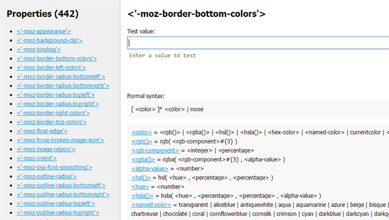This screenshot has height=220, width=389.
Task: Open the <hsla()> syntax link
Action: [x=143, y=196]
